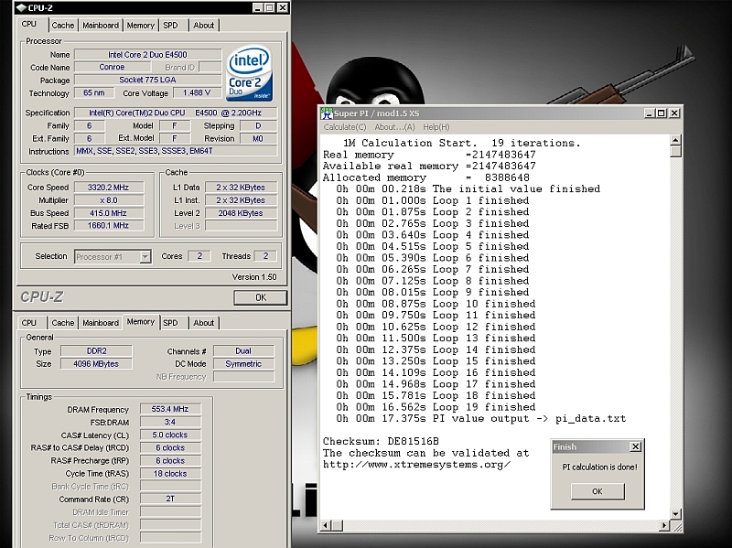This screenshot has width=732, height=548.
Task: Minimize the CPU-Z window
Action: [x=258, y=7]
